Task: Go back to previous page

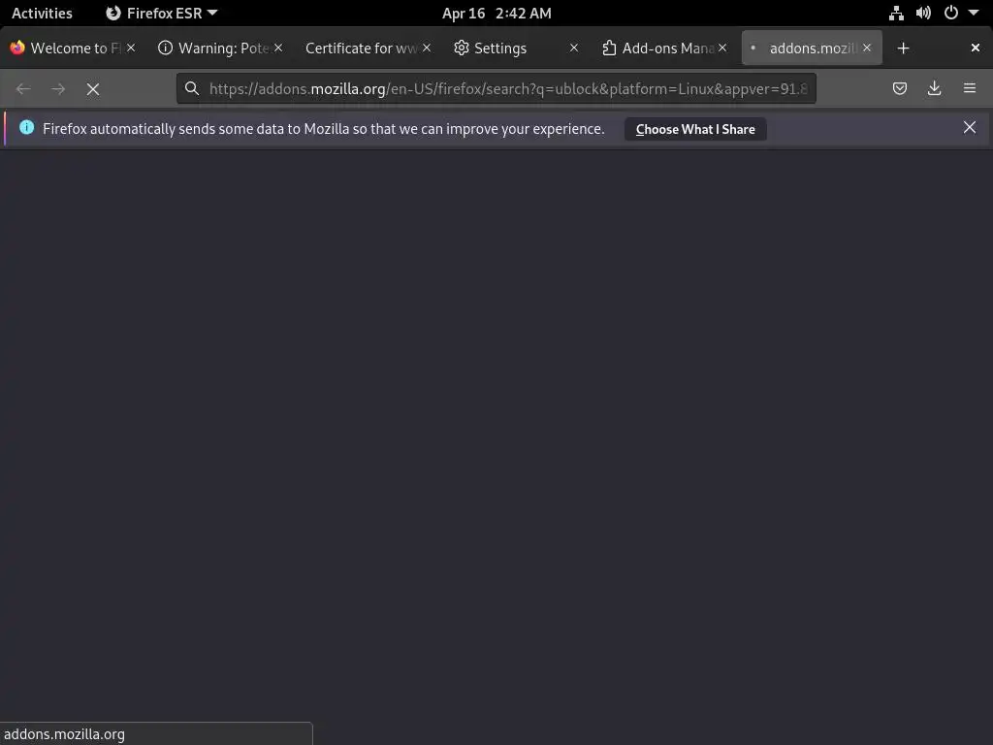Action: click(x=23, y=89)
